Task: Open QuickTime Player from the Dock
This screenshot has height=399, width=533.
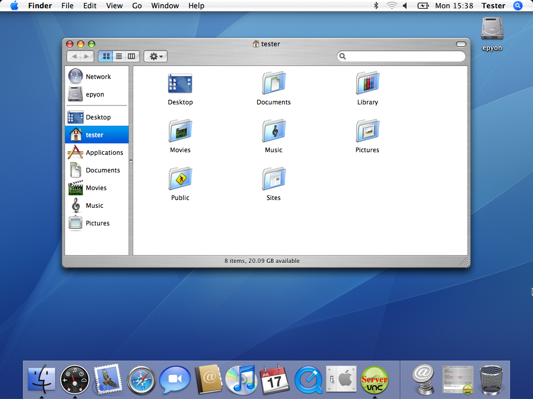Action: 308,380
